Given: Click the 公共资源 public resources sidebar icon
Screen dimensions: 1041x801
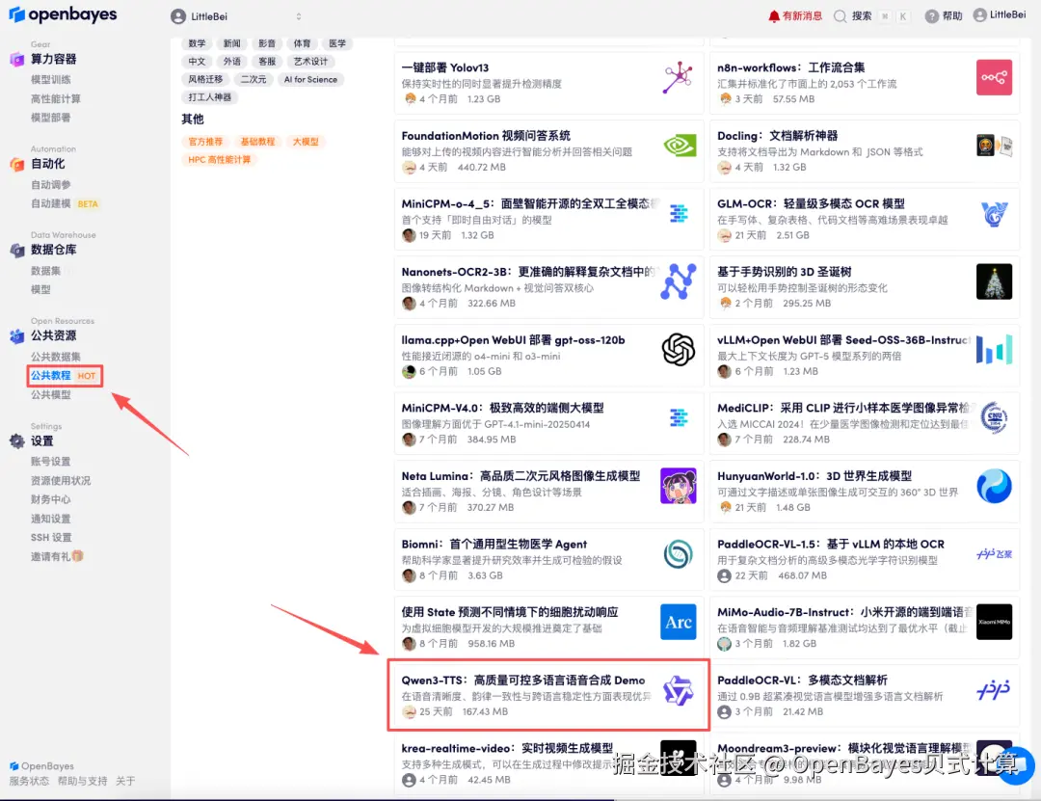Looking at the screenshot, I should click(17, 336).
